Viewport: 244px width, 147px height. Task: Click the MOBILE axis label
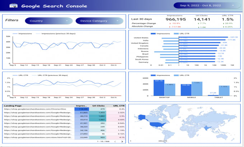coord(191,97)
